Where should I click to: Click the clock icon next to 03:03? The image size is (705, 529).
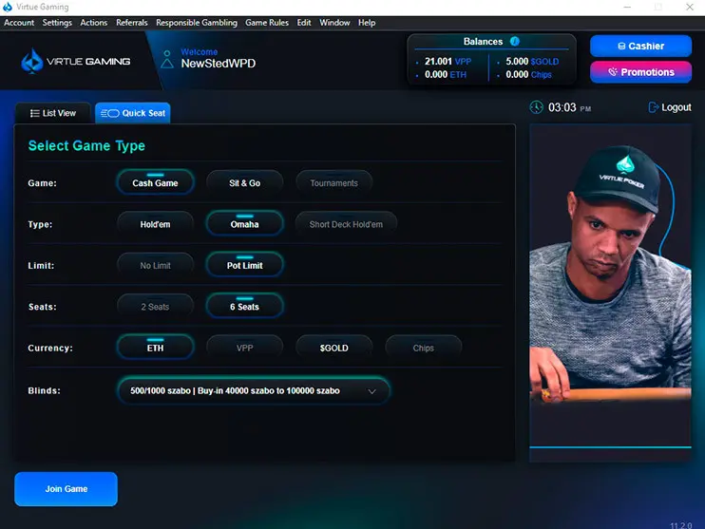pos(537,107)
